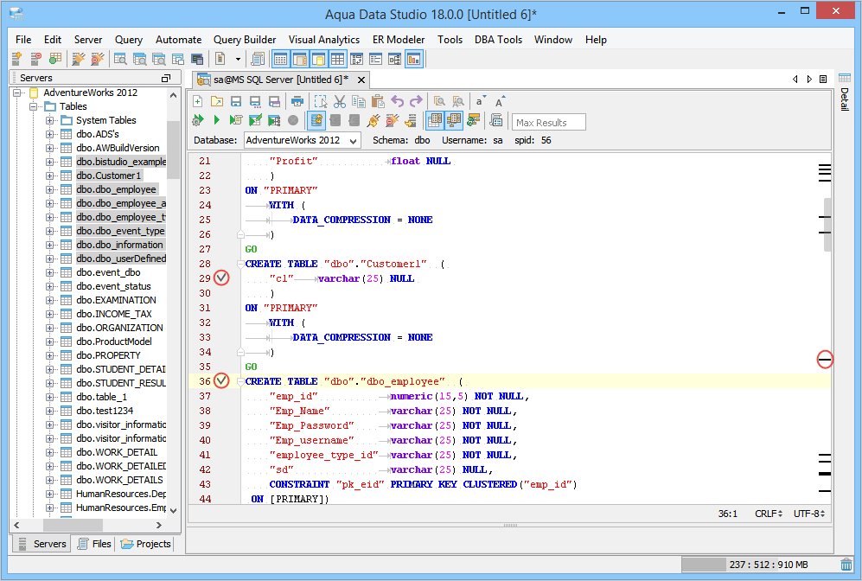Click the Max Results input field
862x581 pixels.
pyautogui.click(x=549, y=122)
